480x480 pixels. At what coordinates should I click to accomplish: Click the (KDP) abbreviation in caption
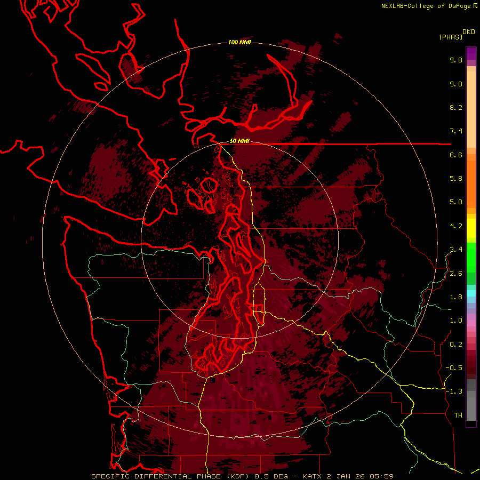tap(238, 476)
